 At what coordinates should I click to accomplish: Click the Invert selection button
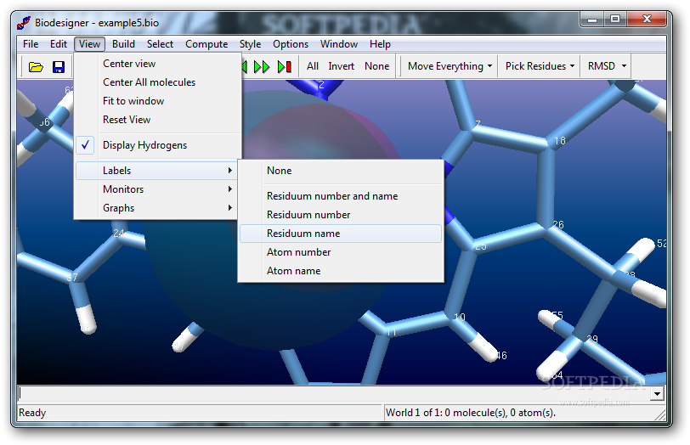[341, 66]
